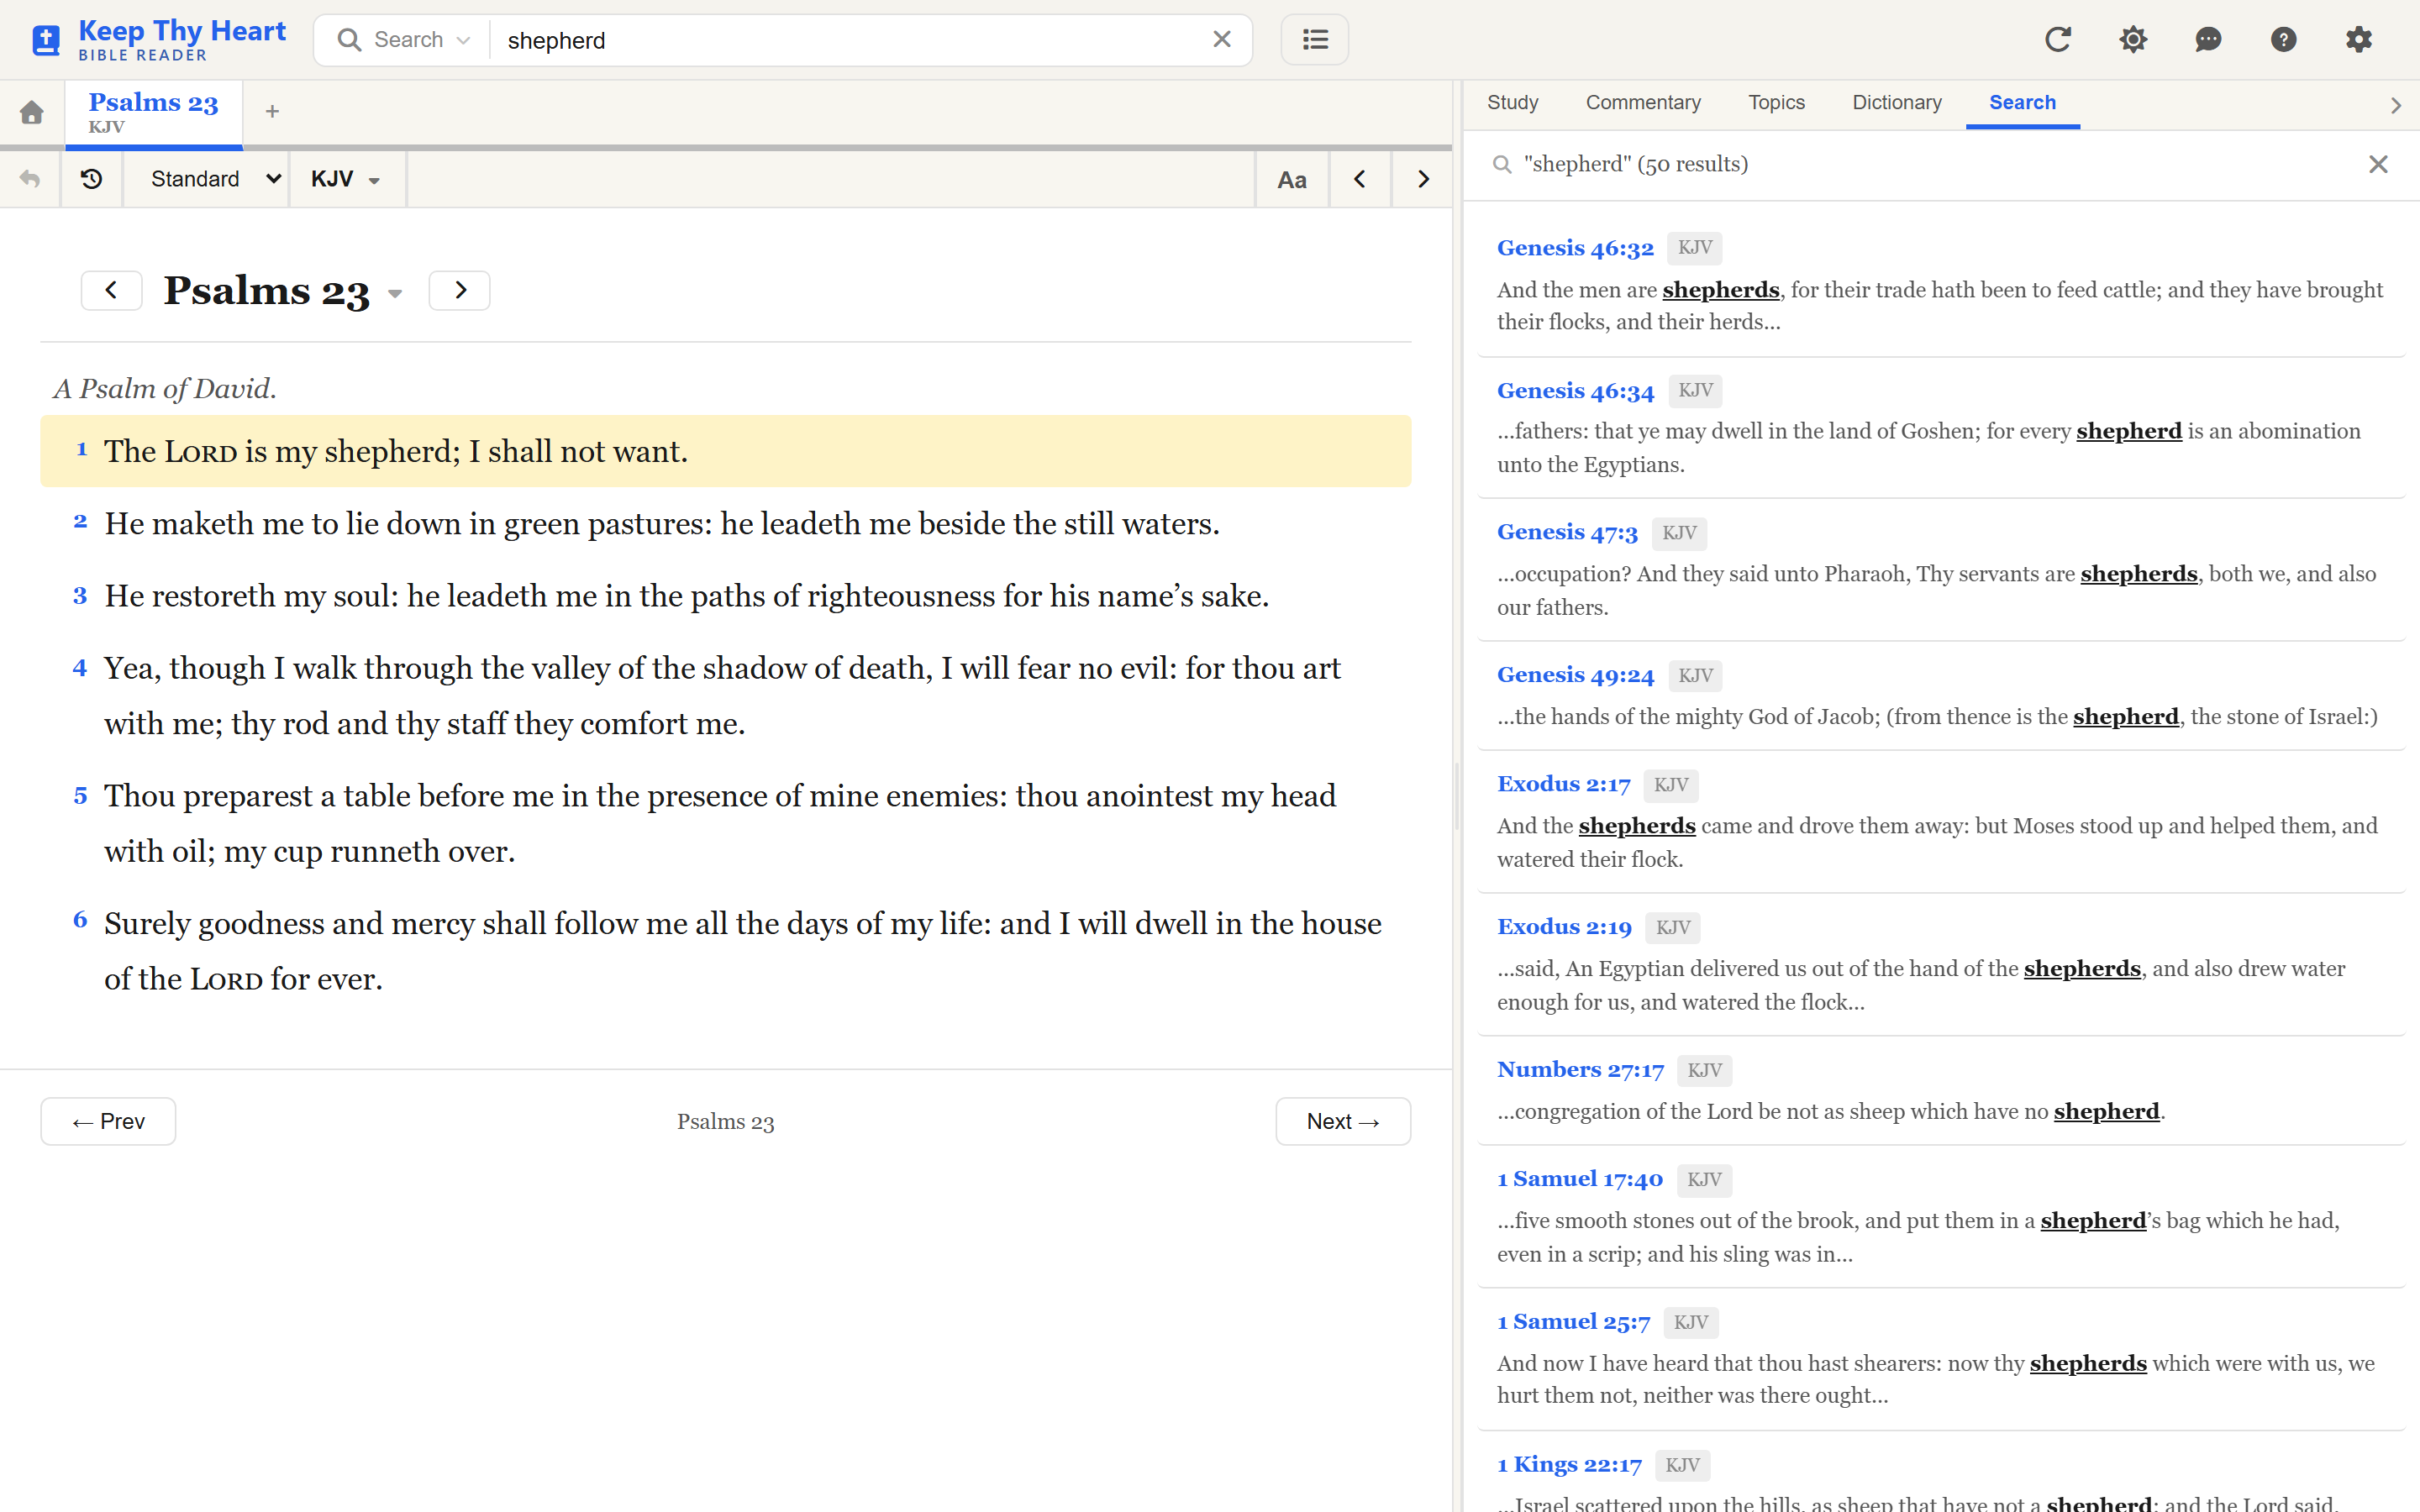This screenshot has height=1512, width=2420.
Task: Expand the Psalms 23 chapter picker
Action: [394, 293]
